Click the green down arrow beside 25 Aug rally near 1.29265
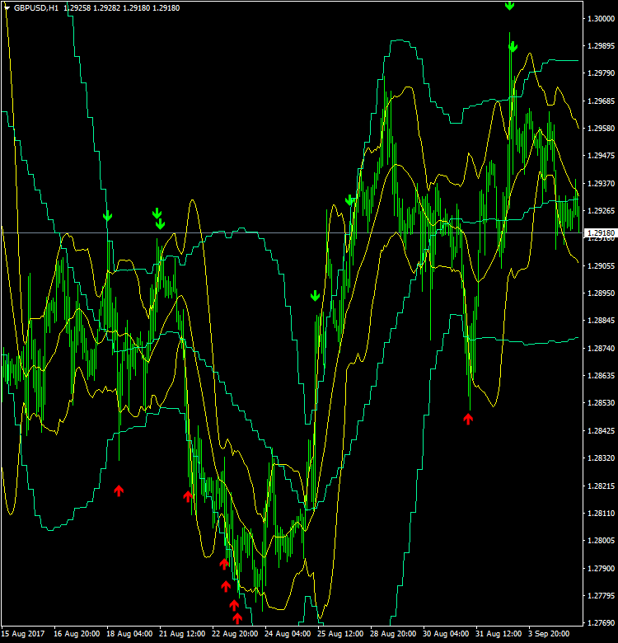 point(350,200)
